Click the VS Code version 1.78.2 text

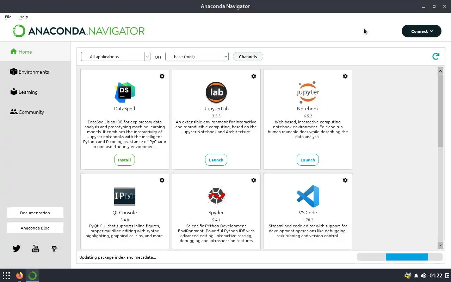[x=308, y=220]
